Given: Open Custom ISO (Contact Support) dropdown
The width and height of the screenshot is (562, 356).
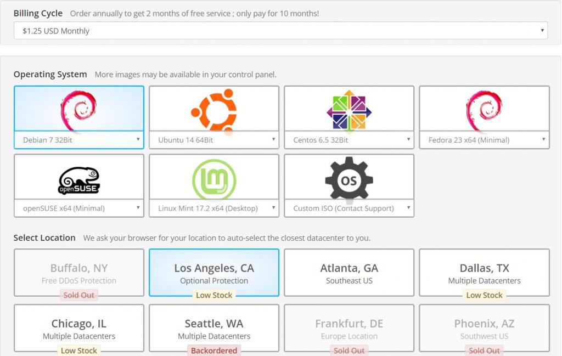Looking at the screenshot, I should pos(349,208).
